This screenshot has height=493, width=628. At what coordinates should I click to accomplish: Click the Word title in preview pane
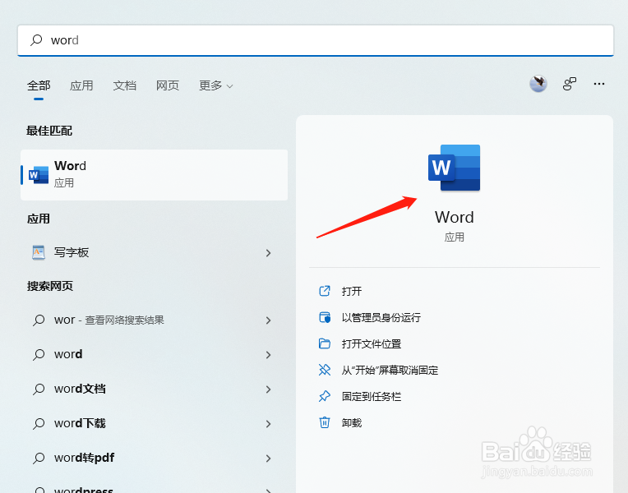tap(455, 217)
